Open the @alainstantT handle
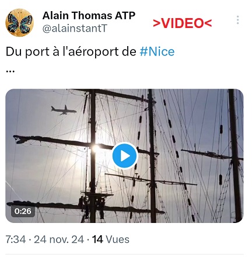The width and height of the screenshot is (252, 265). pyautogui.click(x=75, y=29)
